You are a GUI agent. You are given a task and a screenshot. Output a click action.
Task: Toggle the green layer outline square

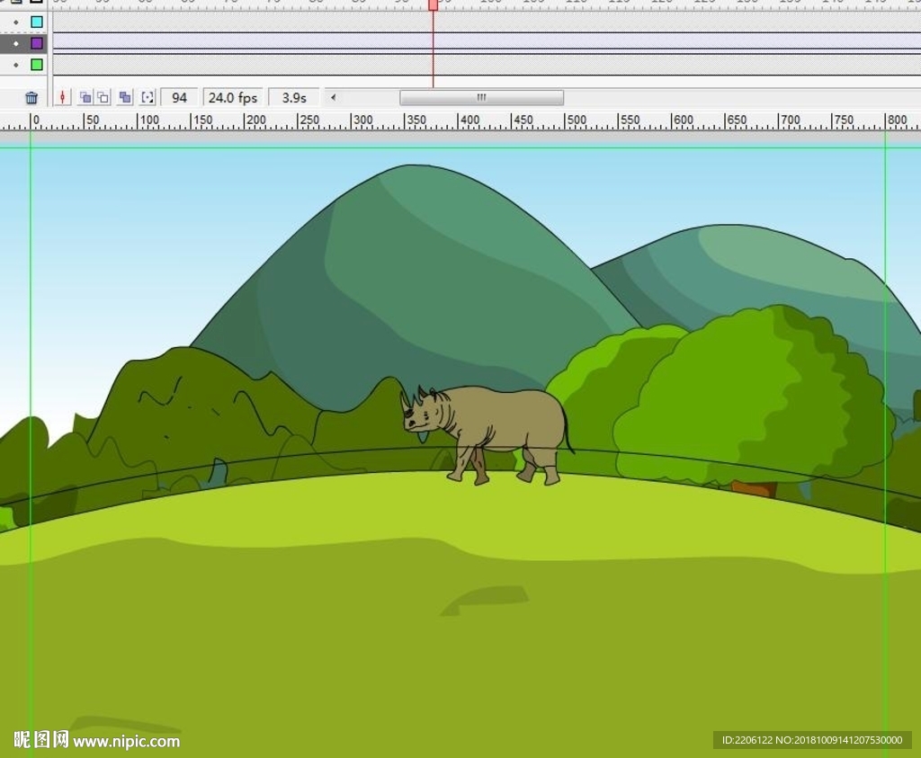coord(37,65)
